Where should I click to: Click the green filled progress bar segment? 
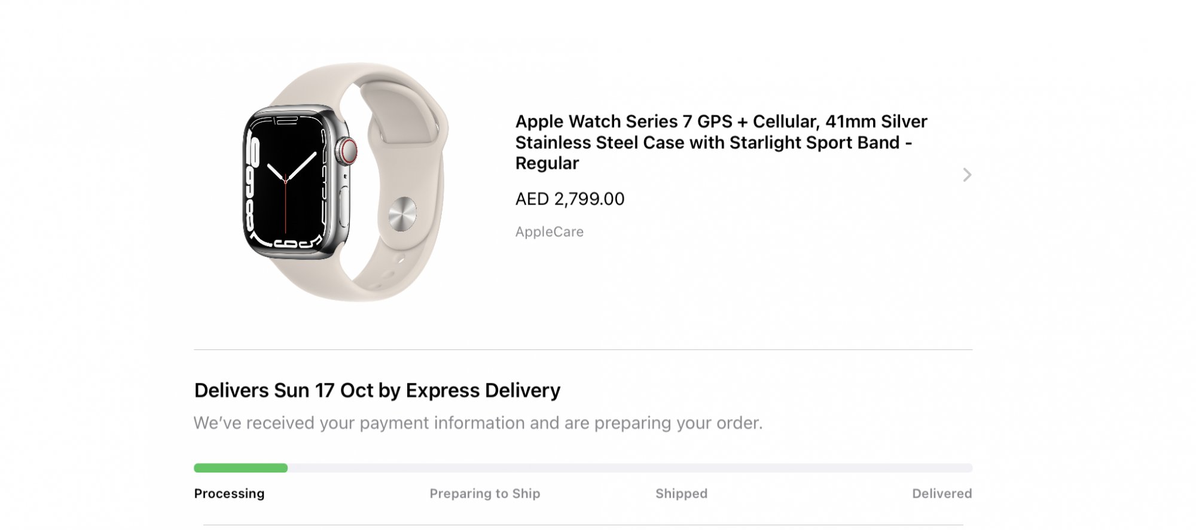pyautogui.click(x=240, y=468)
